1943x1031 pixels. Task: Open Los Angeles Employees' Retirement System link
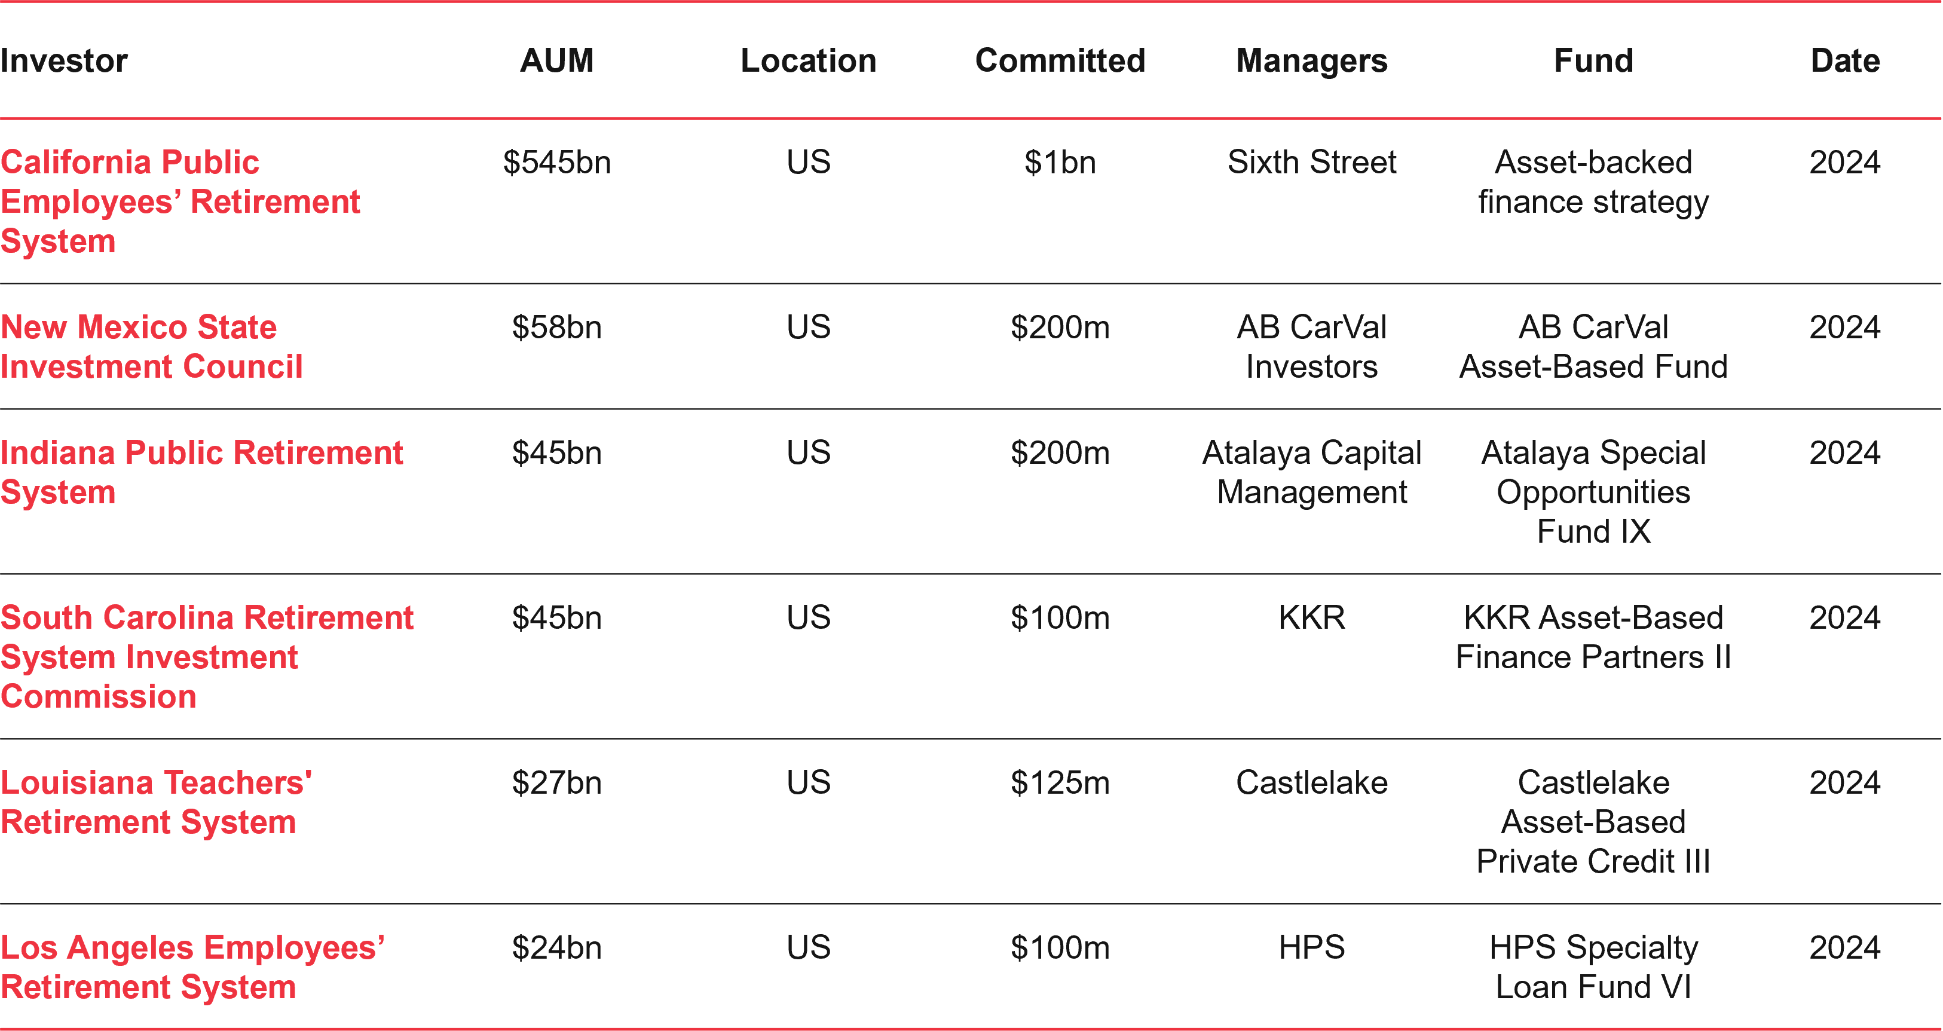coord(192,967)
